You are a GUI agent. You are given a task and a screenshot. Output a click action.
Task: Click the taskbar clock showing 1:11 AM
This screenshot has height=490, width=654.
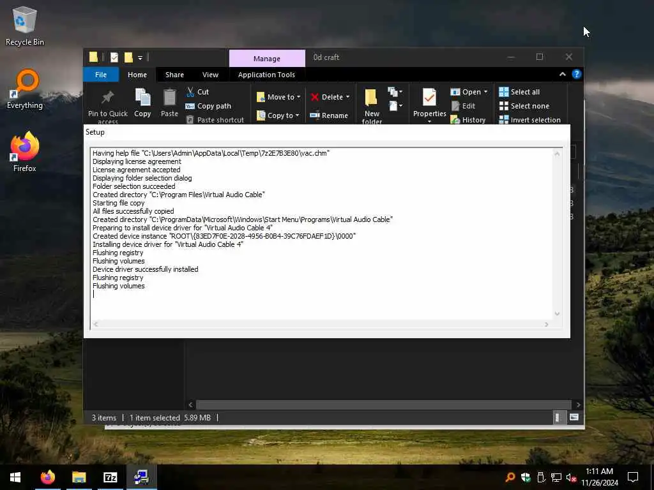(x=599, y=477)
